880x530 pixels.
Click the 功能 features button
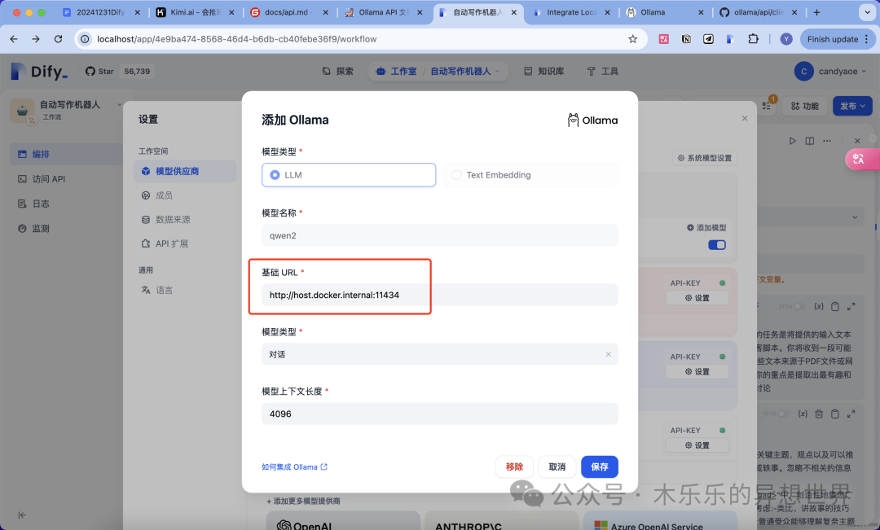[x=805, y=106]
